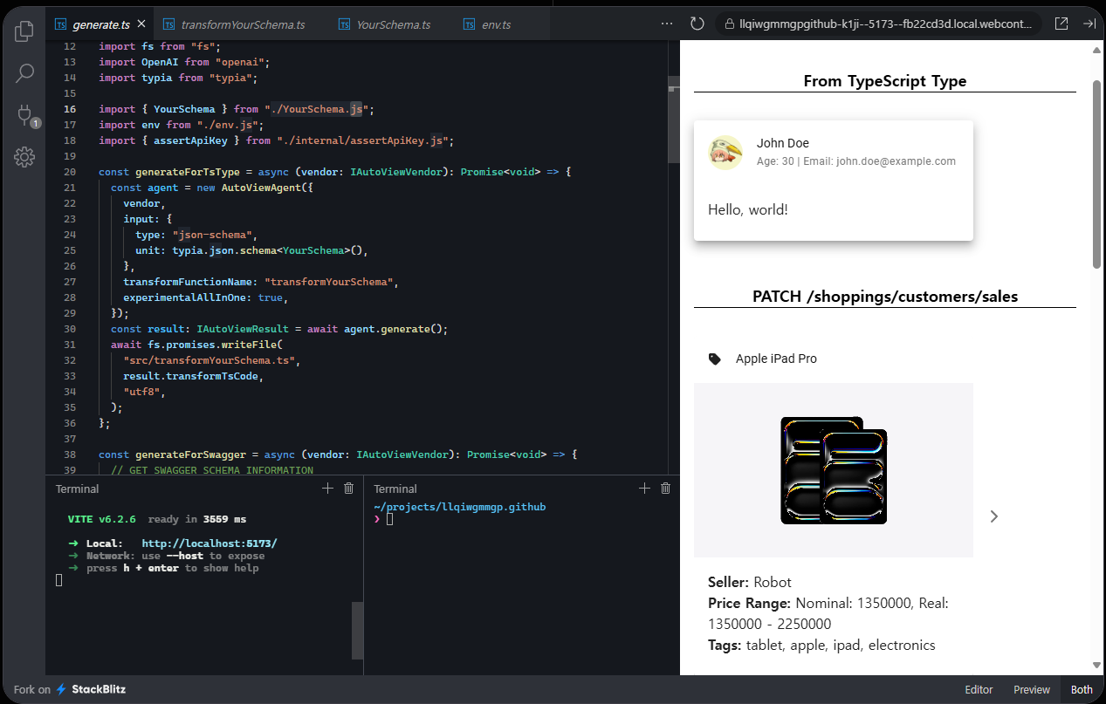Click the 'From TypeScript Type' heading
Screen dimensions: 1106x704
pos(885,81)
